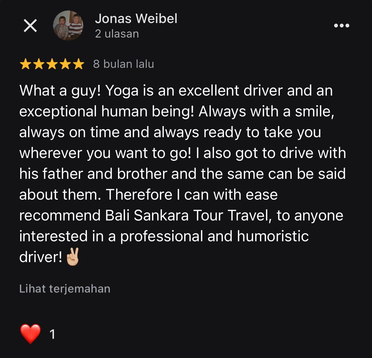
Task: Like the review with the red heart
Action: click(x=30, y=334)
